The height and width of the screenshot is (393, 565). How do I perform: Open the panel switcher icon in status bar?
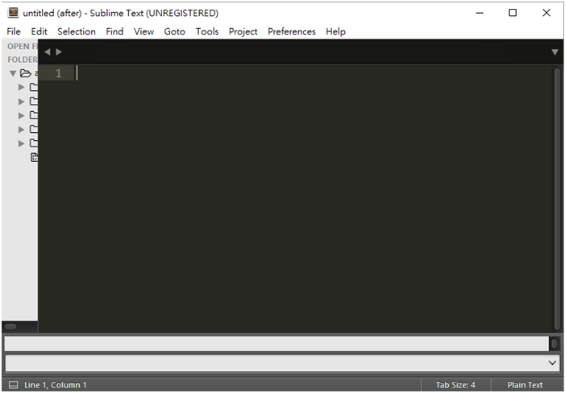13,385
